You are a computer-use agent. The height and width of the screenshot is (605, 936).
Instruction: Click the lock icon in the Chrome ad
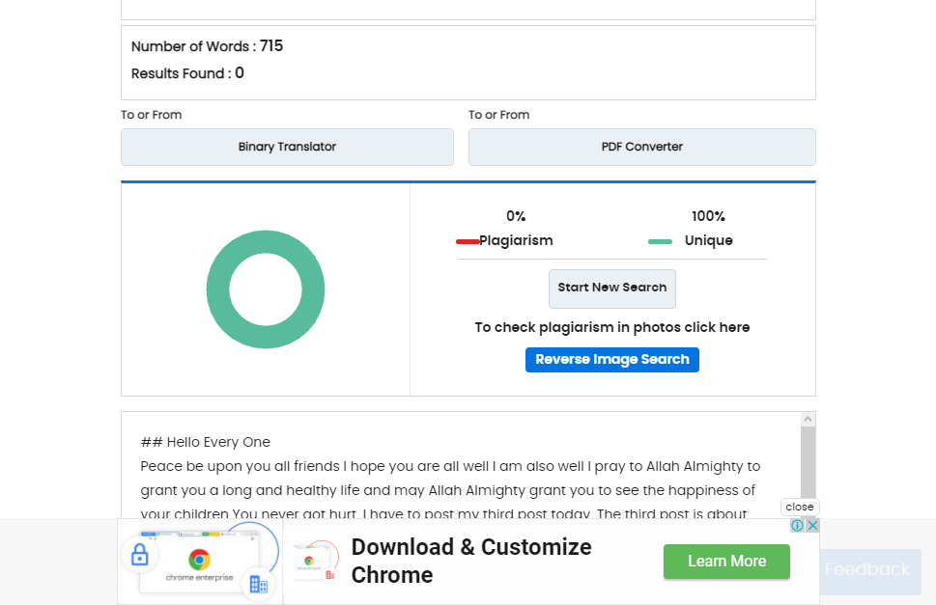(x=139, y=555)
